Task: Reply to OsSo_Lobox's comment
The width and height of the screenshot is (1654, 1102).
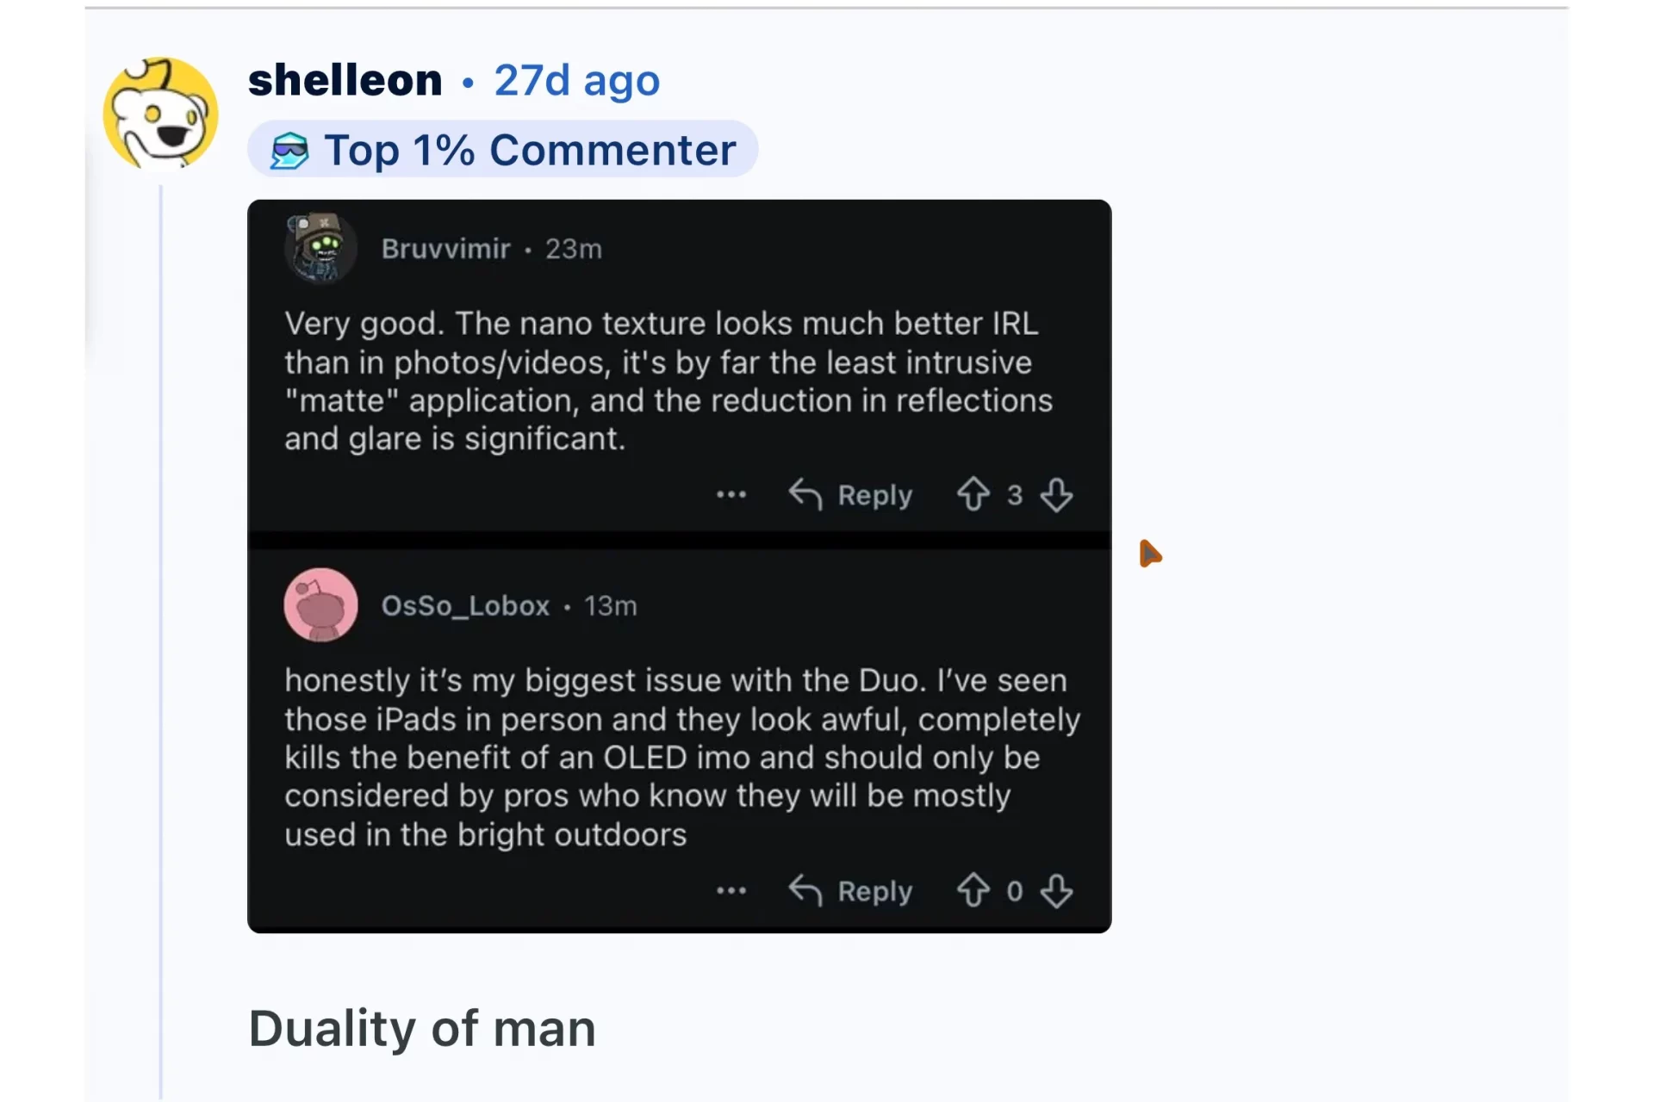Action: [x=850, y=891]
